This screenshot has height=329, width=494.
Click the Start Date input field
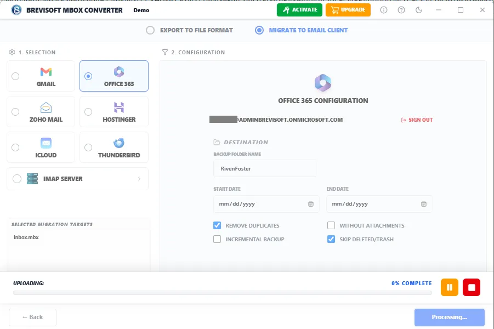pos(266,204)
